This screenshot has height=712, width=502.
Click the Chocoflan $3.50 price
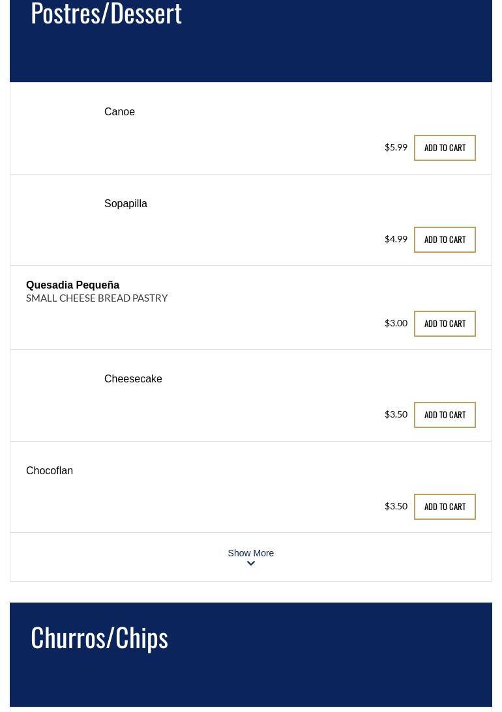tap(396, 506)
